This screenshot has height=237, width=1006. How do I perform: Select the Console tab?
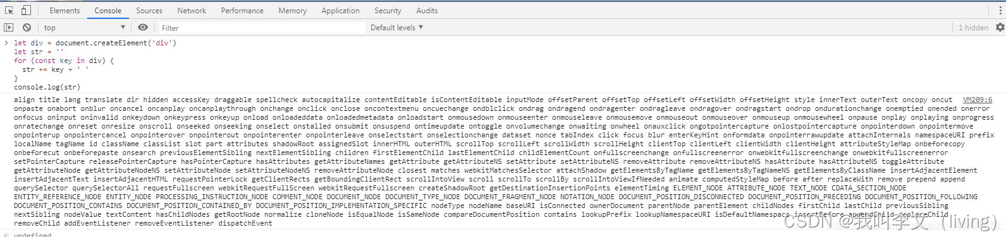pos(108,11)
